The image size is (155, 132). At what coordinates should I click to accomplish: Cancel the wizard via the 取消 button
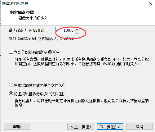coord(139,126)
